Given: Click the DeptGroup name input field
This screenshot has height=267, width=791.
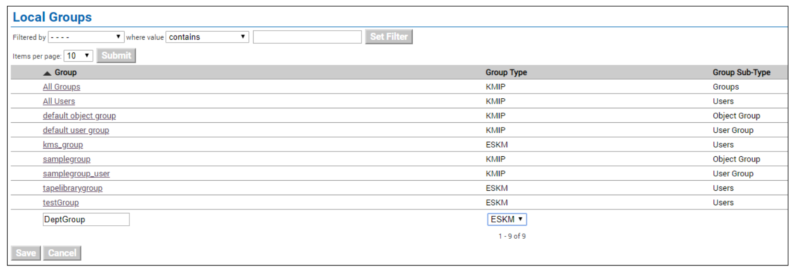Looking at the screenshot, I should [86, 219].
